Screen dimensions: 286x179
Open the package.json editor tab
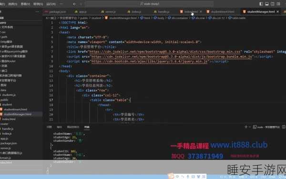55,12
